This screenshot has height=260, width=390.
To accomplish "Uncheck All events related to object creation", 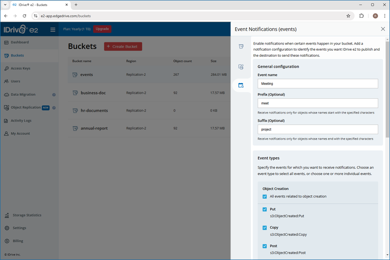I will [x=265, y=197].
